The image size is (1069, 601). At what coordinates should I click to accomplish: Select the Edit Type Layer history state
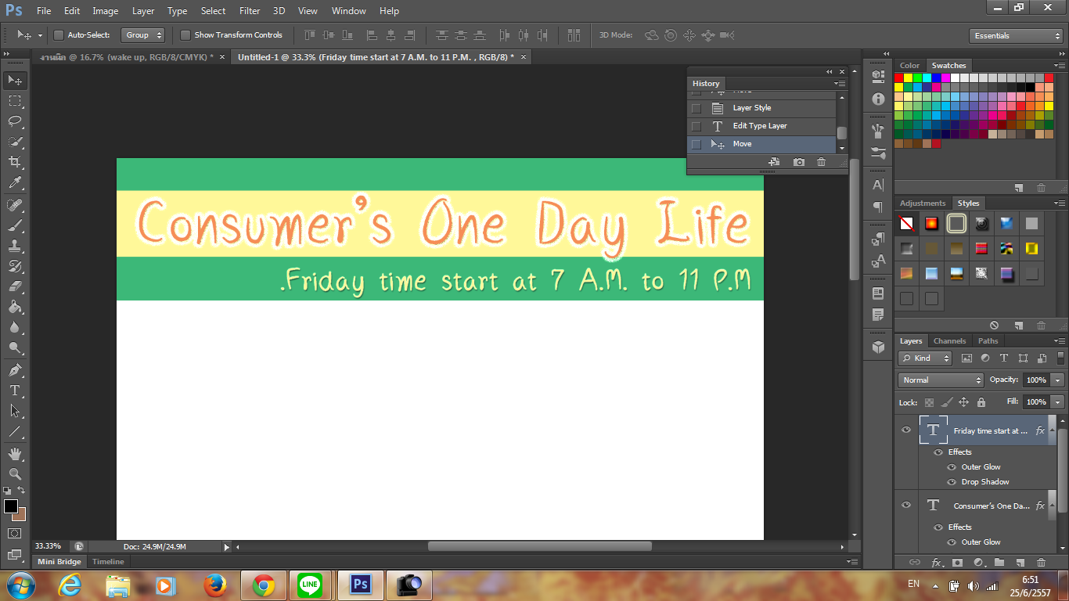(759, 126)
